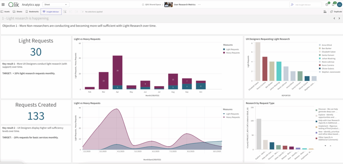Click the LG user profile avatar
343x164 pixels.
tap(340, 5)
